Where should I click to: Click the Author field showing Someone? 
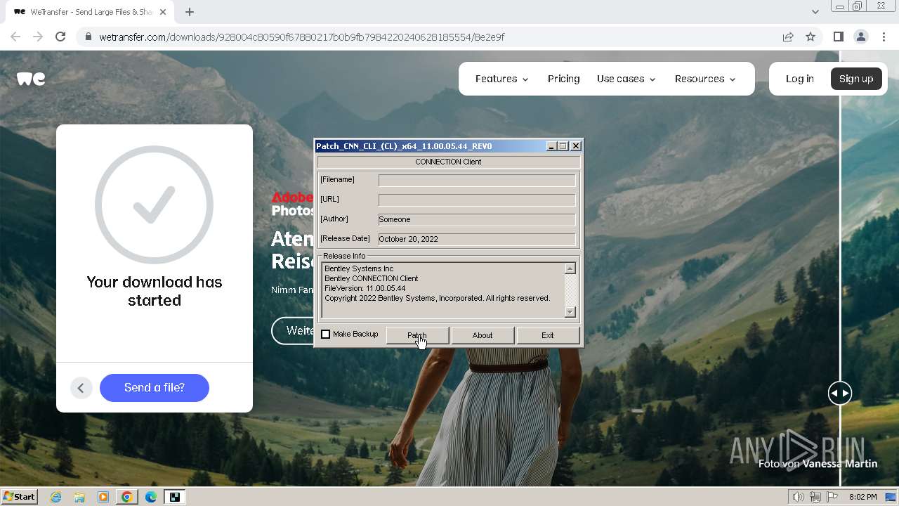pos(477,219)
